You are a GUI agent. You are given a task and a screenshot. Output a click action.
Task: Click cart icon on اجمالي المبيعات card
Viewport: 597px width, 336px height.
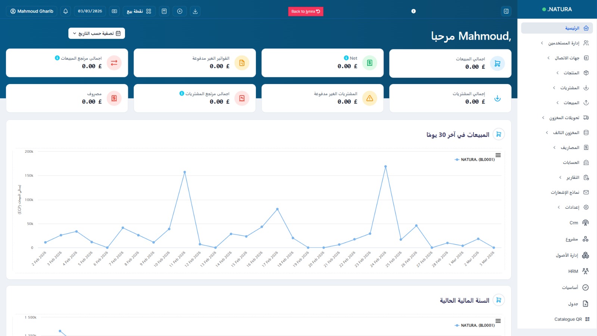pyautogui.click(x=497, y=63)
